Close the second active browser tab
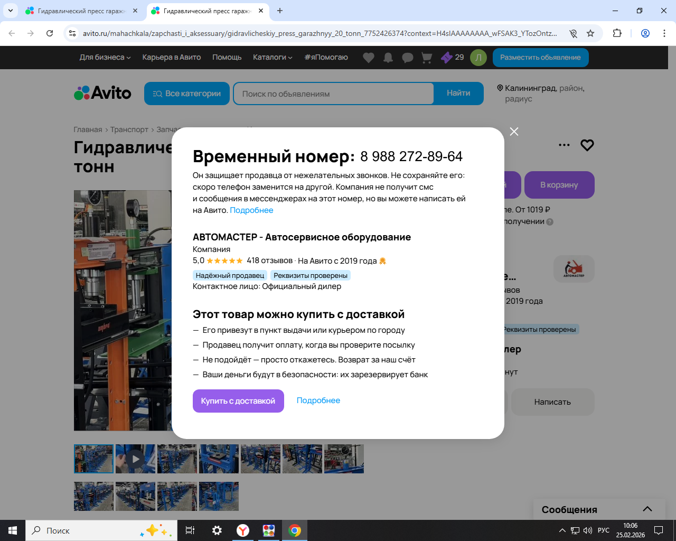Image resolution: width=676 pixels, height=541 pixels. pos(261,11)
